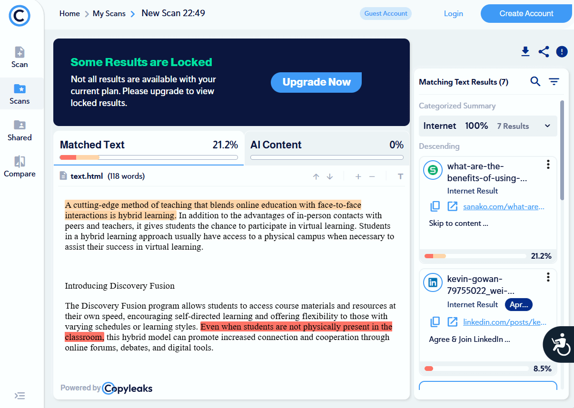Click AI Content progress bar

tap(327, 157)
